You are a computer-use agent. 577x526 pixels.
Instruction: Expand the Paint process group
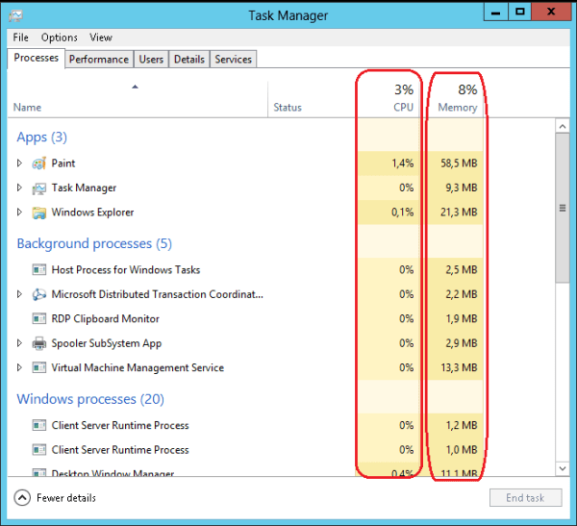(19, 163)
